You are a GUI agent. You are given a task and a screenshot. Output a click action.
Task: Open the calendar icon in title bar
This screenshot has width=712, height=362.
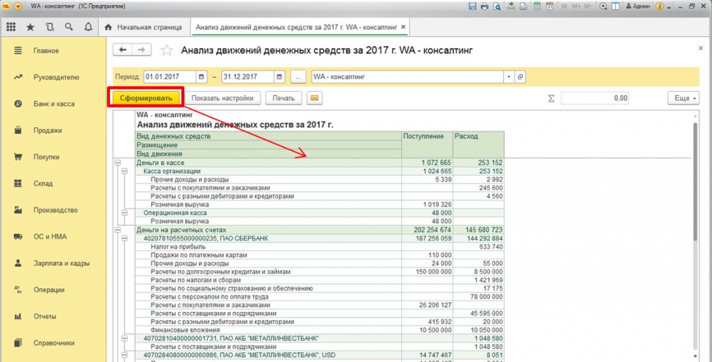pyautogui.click(x=549, y=6)
